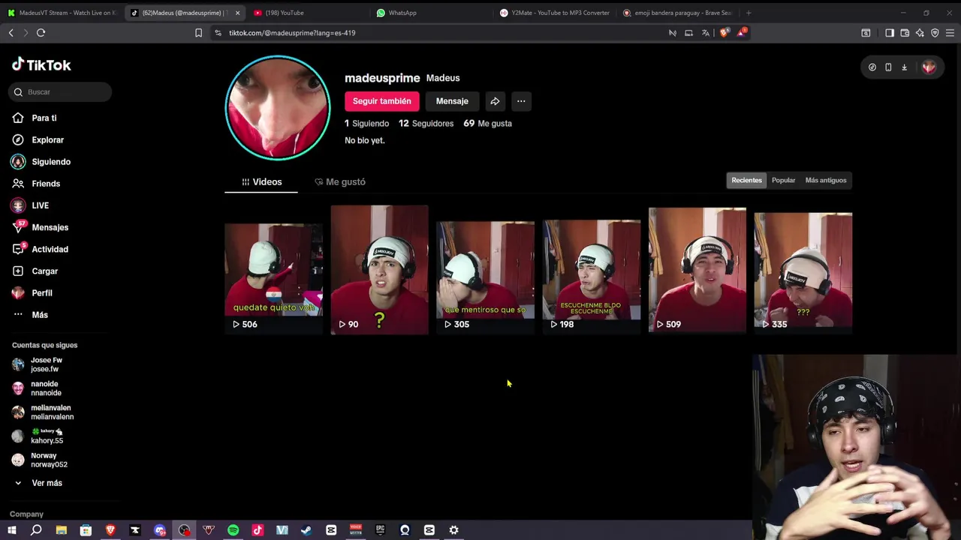Open the browser hamburger menu
The width and height of the screenshot is (961, 540).
(x=950, y=33)
